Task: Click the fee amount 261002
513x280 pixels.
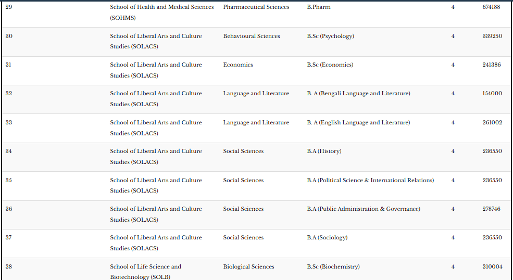Action: pyautogui.click(x=492, y=123)
